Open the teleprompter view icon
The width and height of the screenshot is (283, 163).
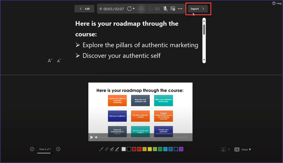pyautogui.click(x=173, y=9)
